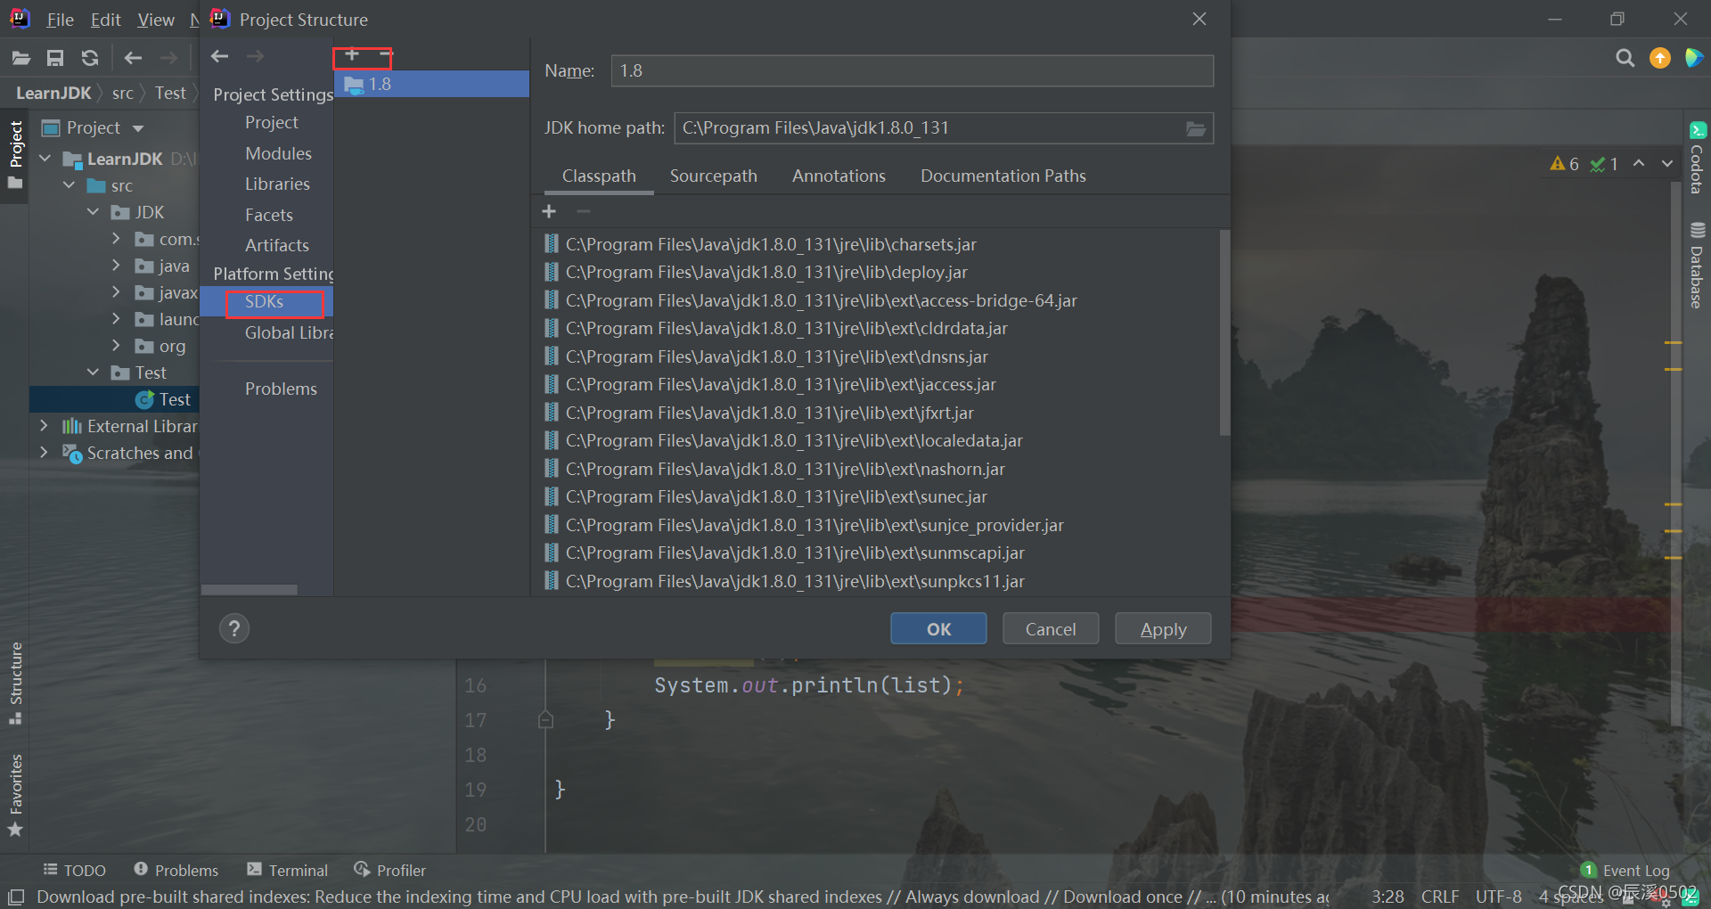Click the SDK Name input field
The width and height of the screenshot is (1711, 909).
pyautogui.click(x=912, y=71)
